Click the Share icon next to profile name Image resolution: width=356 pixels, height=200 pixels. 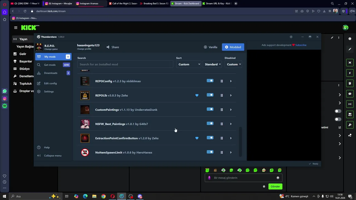coord(108,47)
